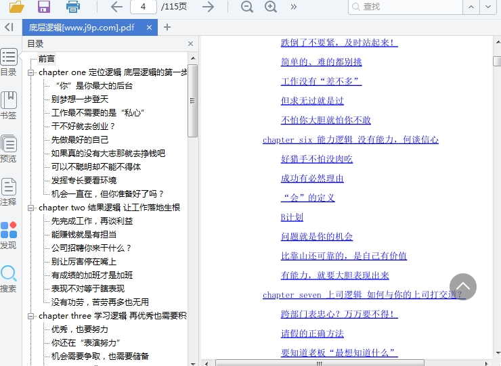Open the 注释 annotations sidebar panel

pos(9,191)
